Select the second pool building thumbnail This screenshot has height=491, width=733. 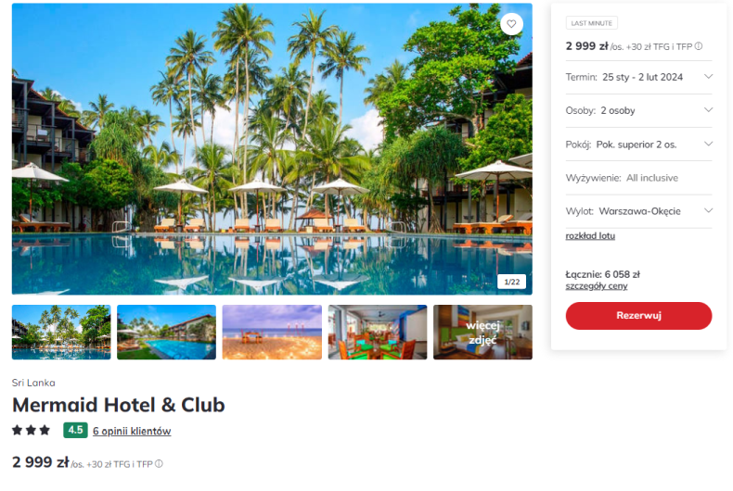(x=166, y=333)
